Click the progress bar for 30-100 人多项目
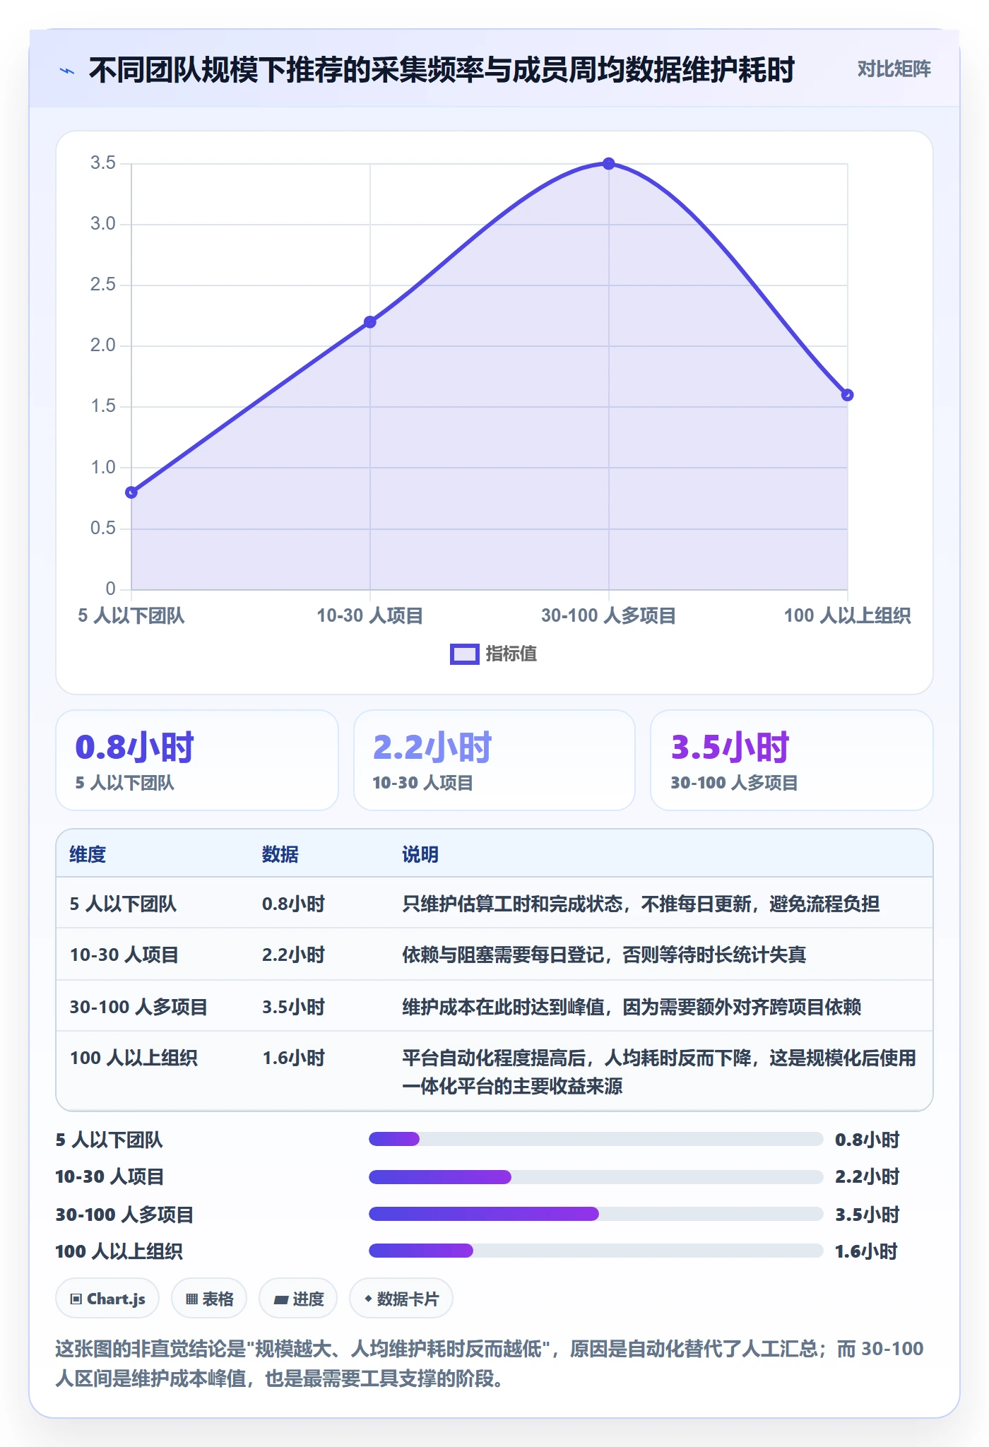The height and width of the screenshot is (1447, 989). click(x=596, y=1214)
